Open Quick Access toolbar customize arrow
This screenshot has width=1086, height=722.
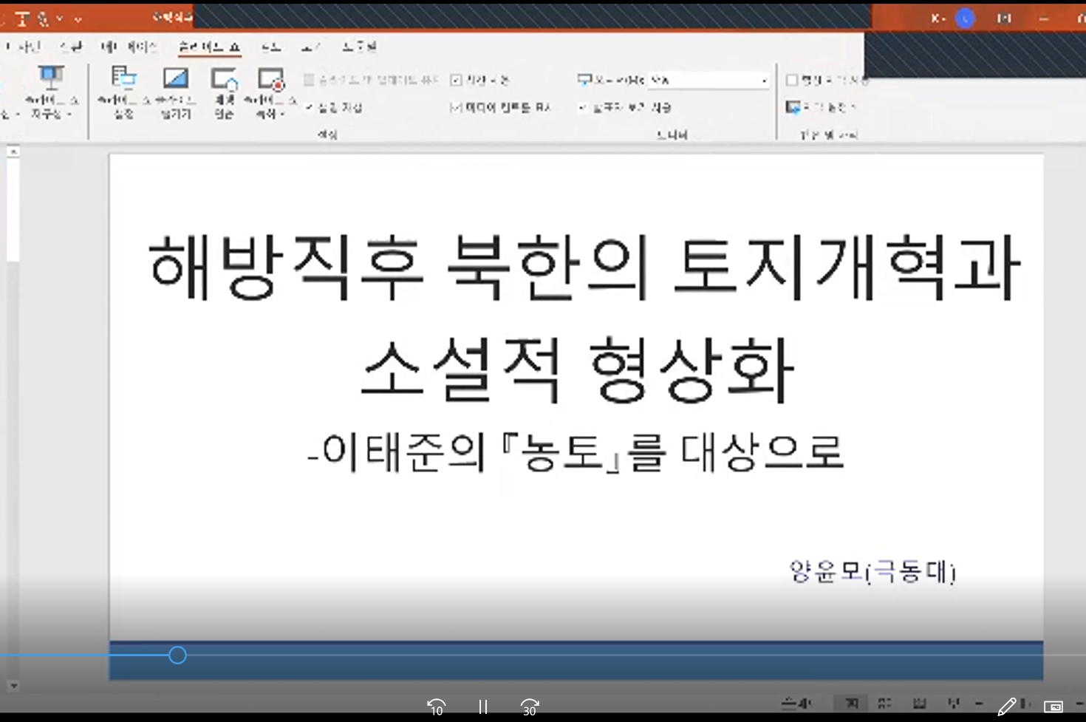[x=78, y=19]
